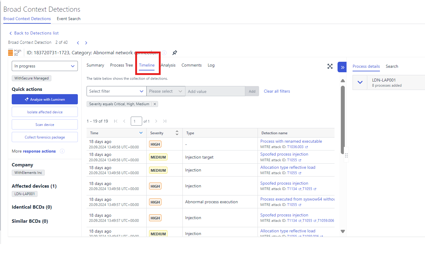The image size is (425, 253).
Task: Click Analyze with Luminen button
Action: pos(45,99)
